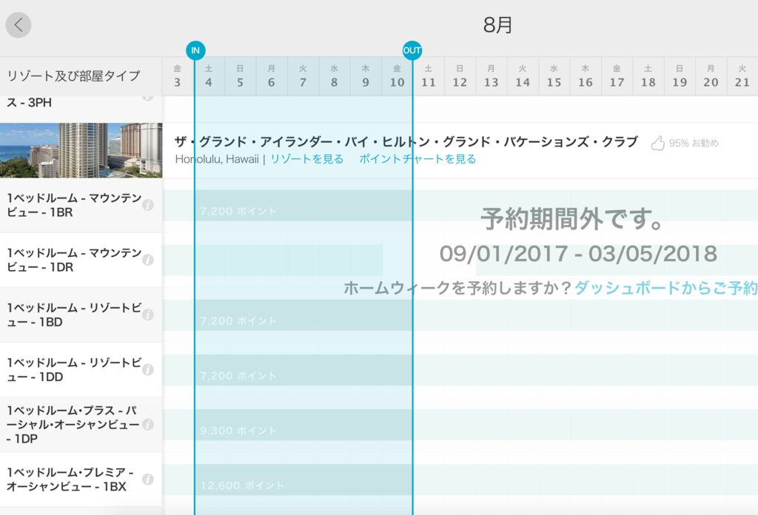
Task: Pick Saturday the 4th in calendar header
Action: 209,76
